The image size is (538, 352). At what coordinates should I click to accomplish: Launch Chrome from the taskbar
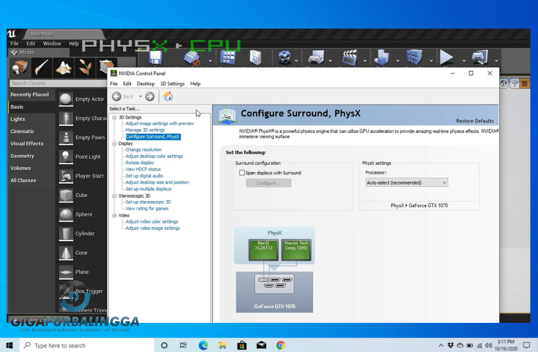click(280, 345)
